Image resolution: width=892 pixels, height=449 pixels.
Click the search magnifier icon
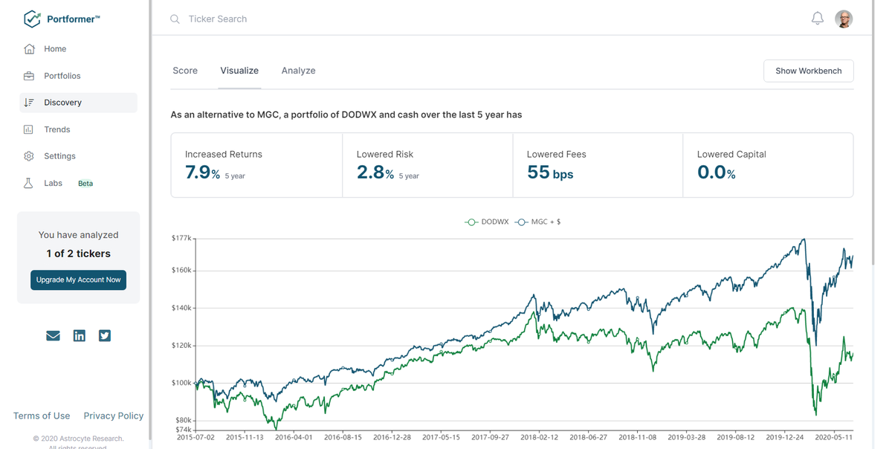175,19
